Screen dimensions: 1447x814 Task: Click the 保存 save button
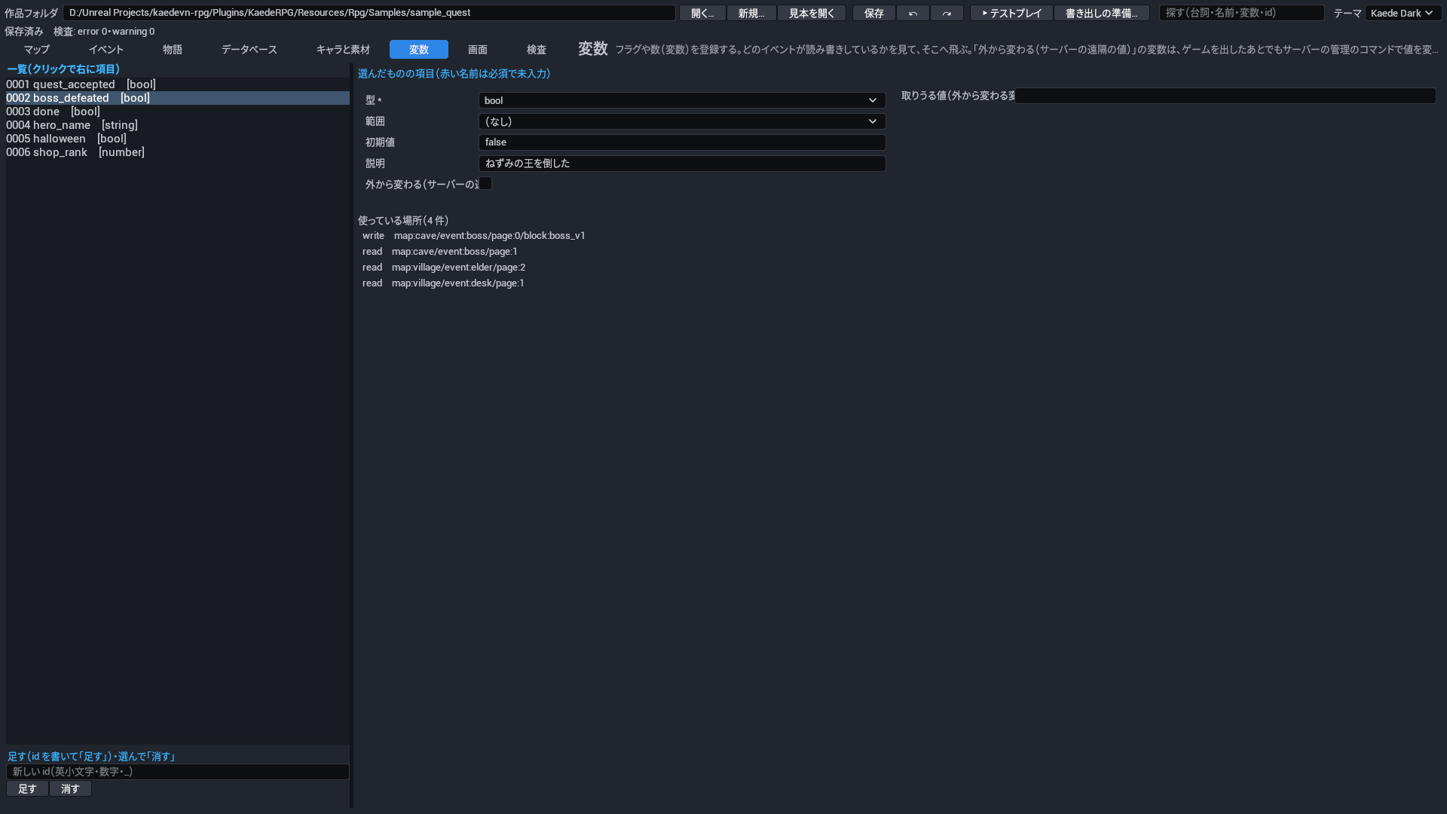pyautogui.click(x=874, y=13)
